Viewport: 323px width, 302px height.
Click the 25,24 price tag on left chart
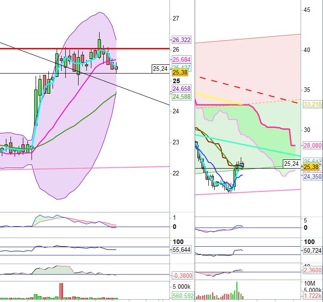click(x=160, y=69)
